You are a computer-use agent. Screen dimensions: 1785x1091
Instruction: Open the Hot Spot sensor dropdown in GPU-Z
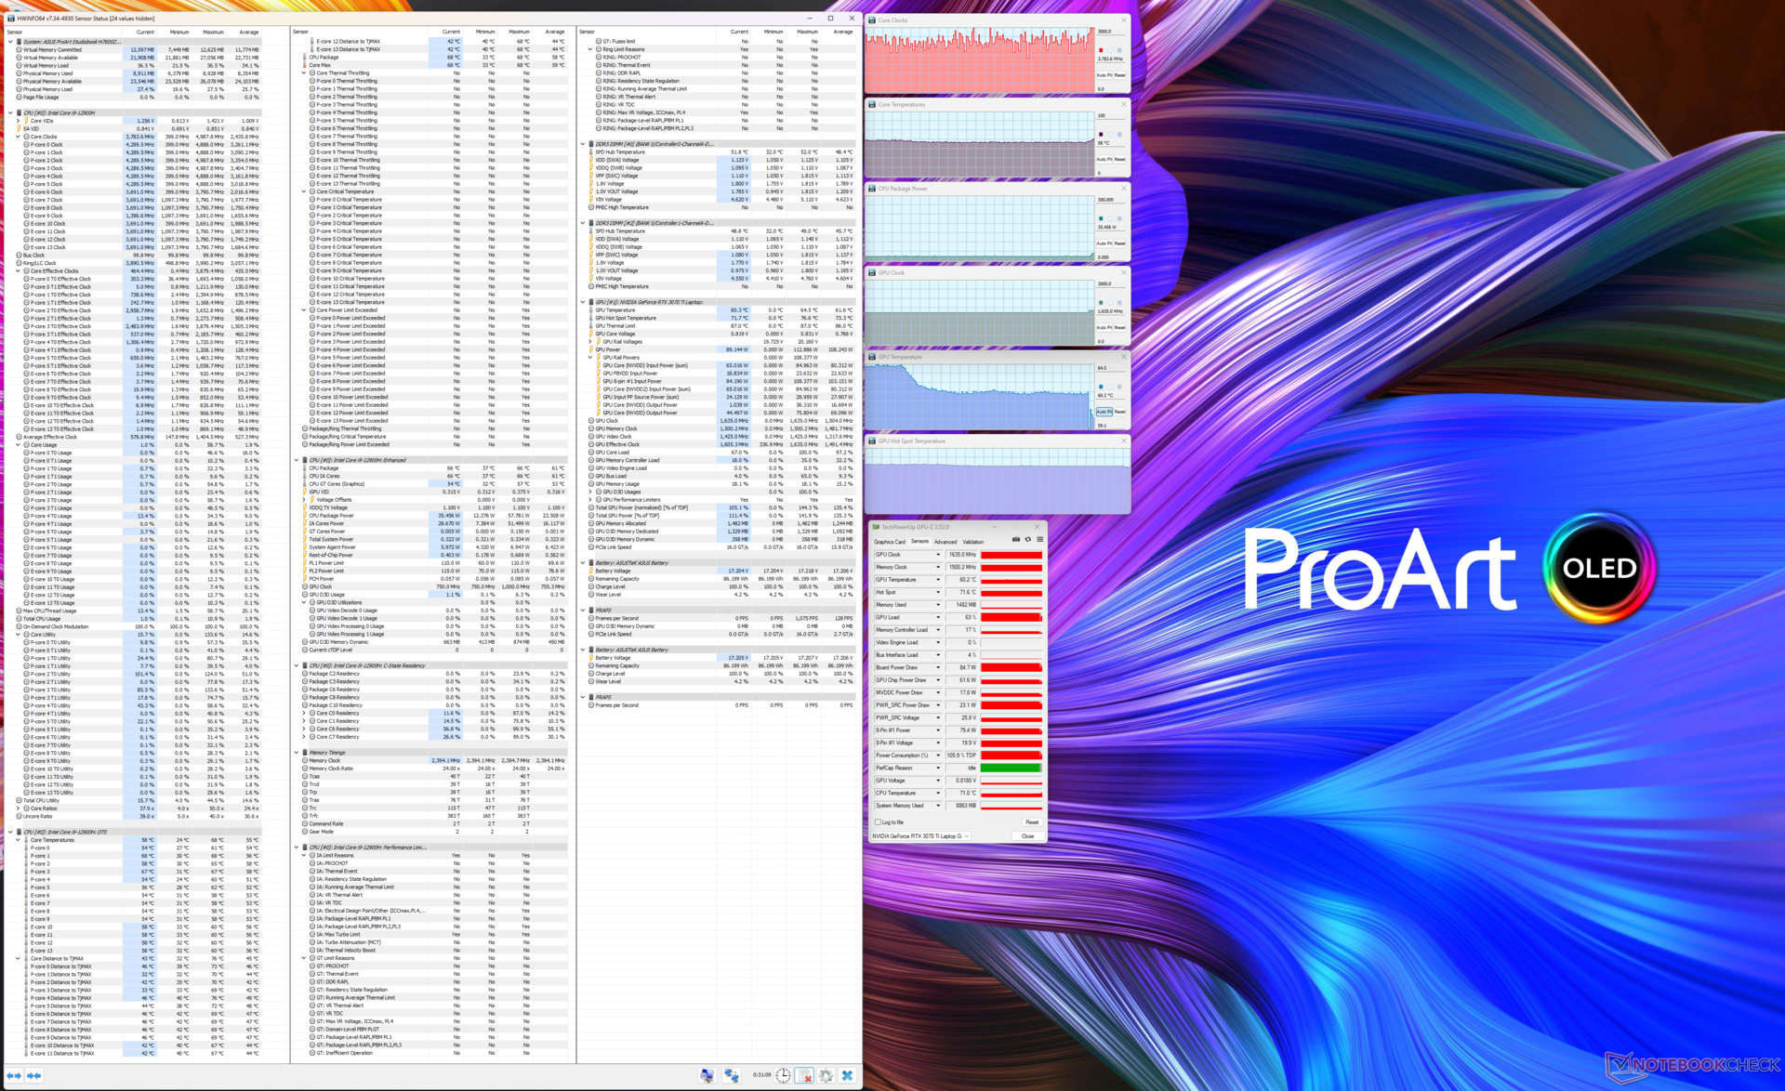(937, 592)
